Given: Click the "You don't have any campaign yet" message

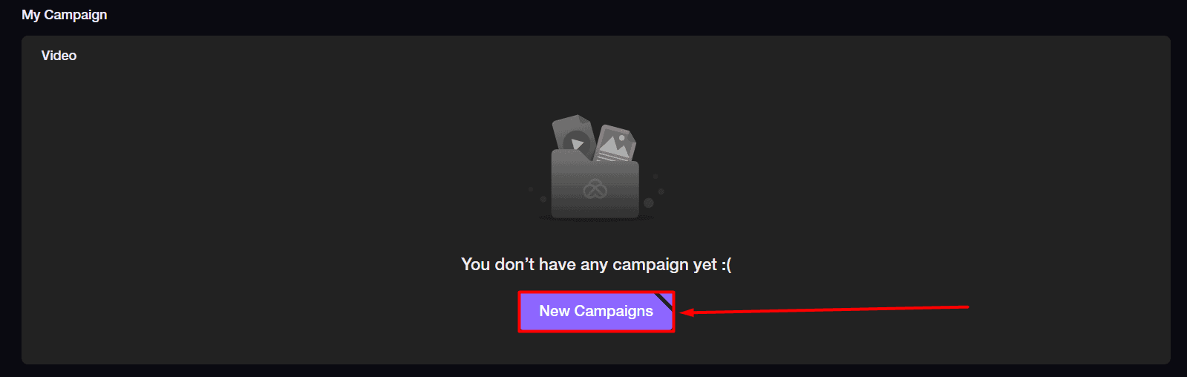Looking at the screenshot, I should pos(596,264).
